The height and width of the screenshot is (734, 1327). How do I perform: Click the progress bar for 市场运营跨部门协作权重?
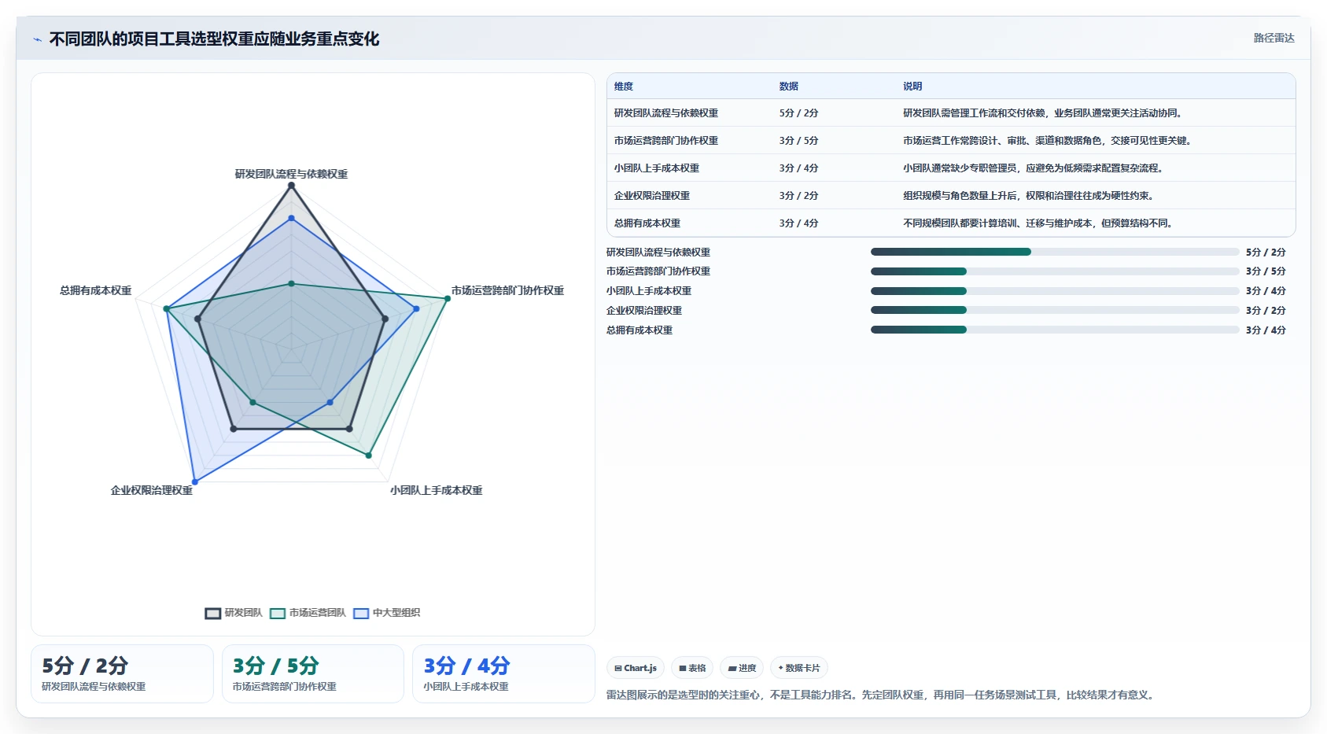click(x=1055, y=271)
